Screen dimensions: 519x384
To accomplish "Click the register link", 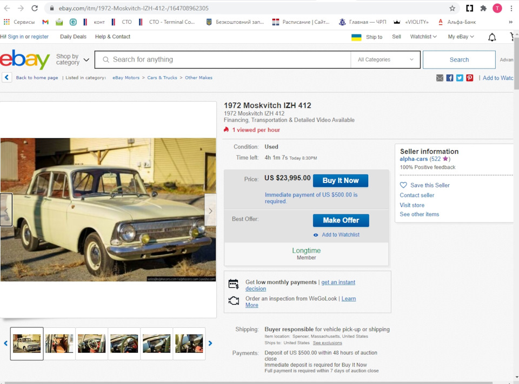I will [x=39, y=37].
